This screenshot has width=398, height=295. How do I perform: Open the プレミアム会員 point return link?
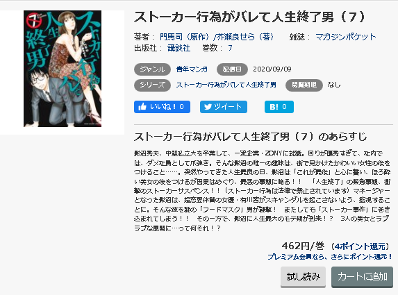click(330, 257)
